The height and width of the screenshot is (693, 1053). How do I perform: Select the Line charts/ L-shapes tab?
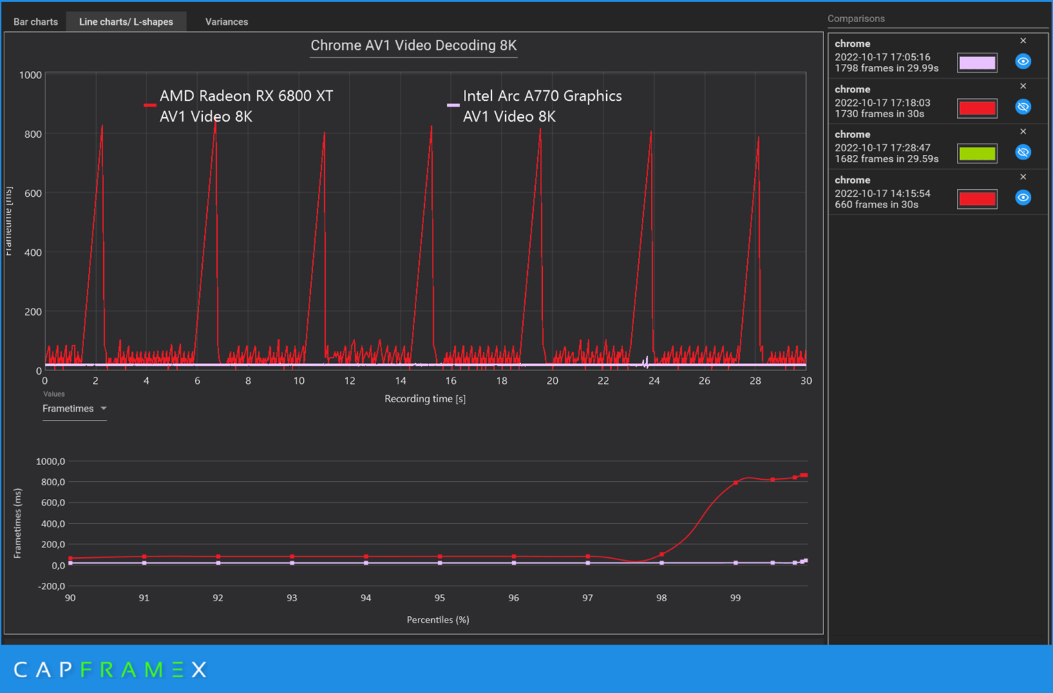tap(126, 22)
